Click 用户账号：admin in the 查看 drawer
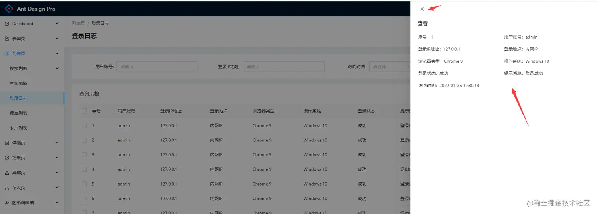Image resolution: width=597 pixels, height=214 pixels. point(521,37)
